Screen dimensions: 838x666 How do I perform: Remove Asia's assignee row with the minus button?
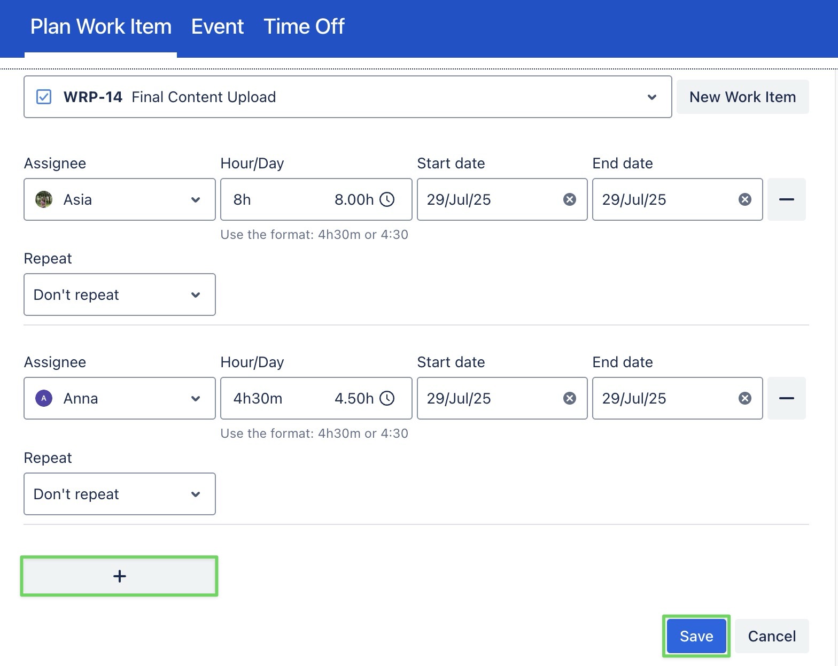pos(786,199)
